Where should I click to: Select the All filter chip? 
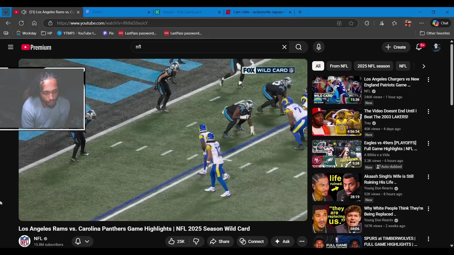[x=318, y=66]
